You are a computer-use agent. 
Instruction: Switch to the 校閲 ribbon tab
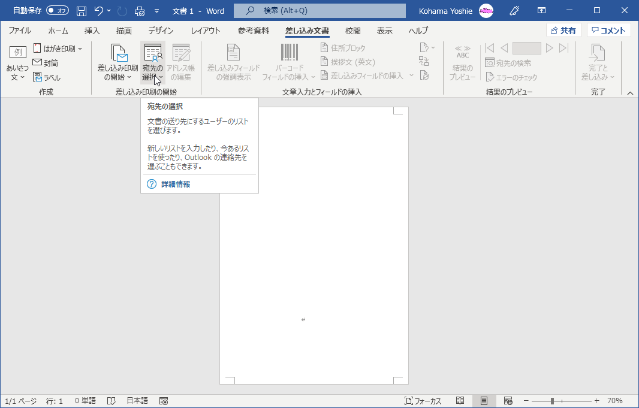[352, 30]
